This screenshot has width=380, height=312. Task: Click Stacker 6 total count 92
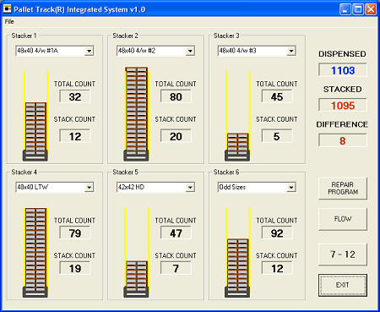pyautogui.click(x=277, y=233)
